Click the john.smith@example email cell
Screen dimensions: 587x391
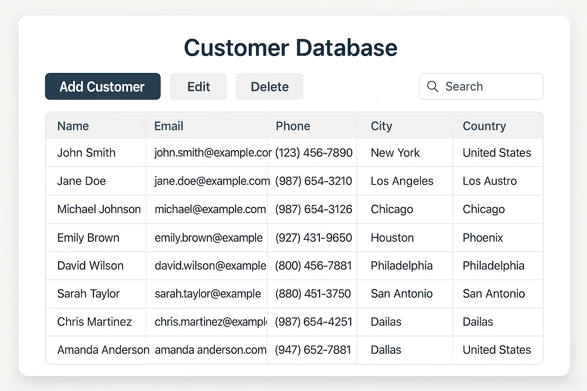[x=206, y=152]
